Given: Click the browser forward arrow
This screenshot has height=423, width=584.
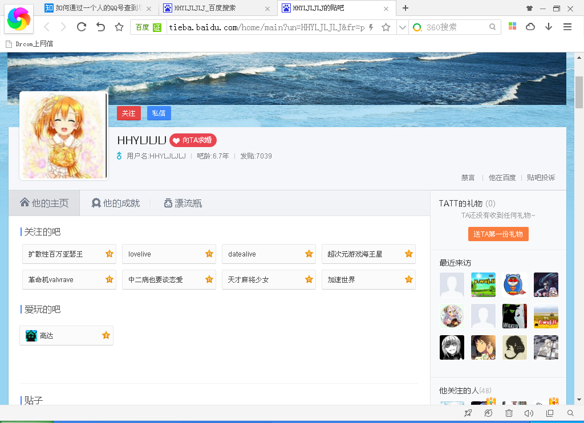Looking at the screenshot, I should pyautogui.click(x=63, y=27).
